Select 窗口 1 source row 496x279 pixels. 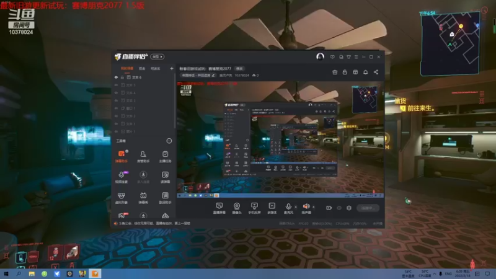pyautogui.click(x=144, y=108)
